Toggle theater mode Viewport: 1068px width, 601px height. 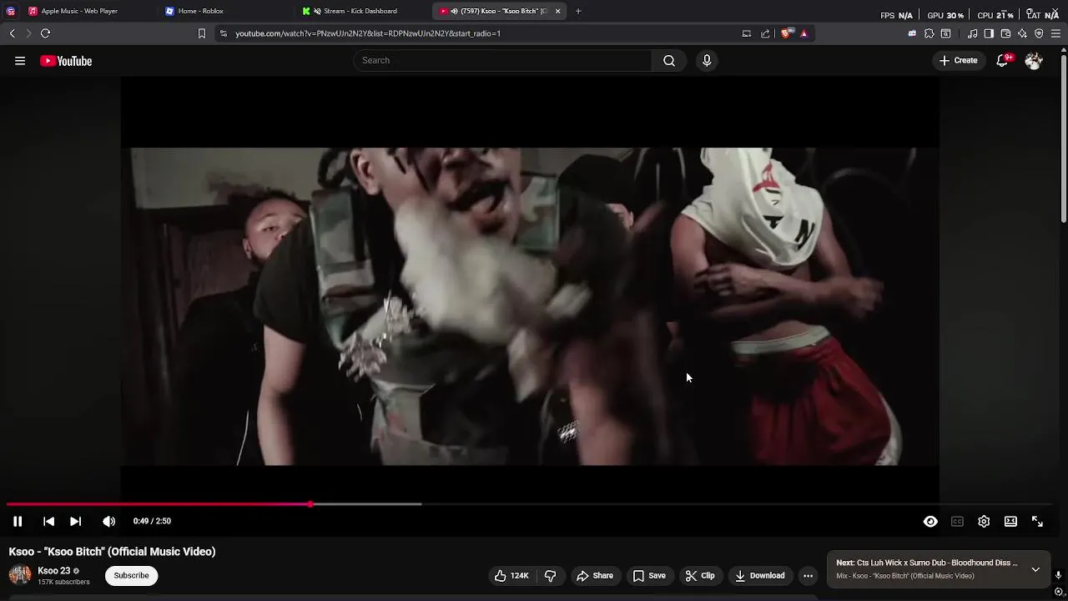[1010, 521]
